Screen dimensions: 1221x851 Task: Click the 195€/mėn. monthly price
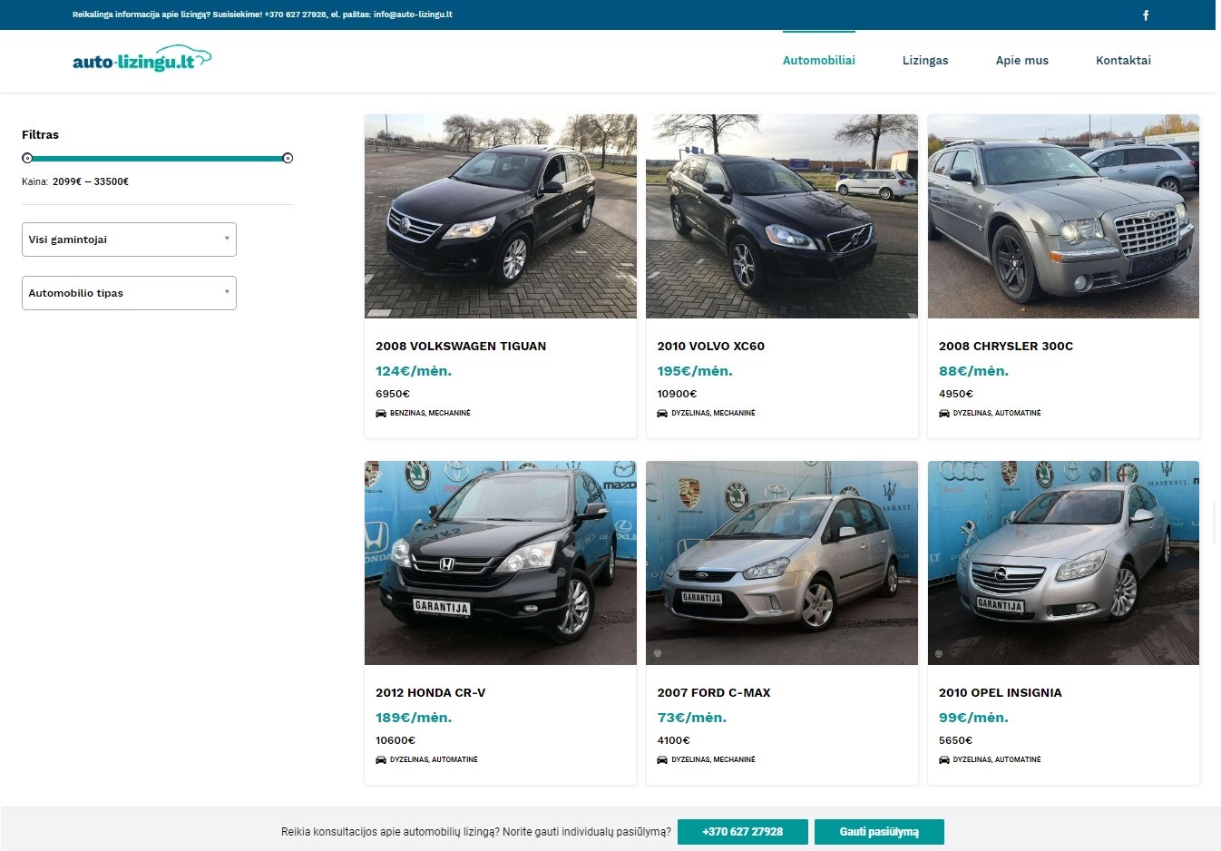point(695,371)
